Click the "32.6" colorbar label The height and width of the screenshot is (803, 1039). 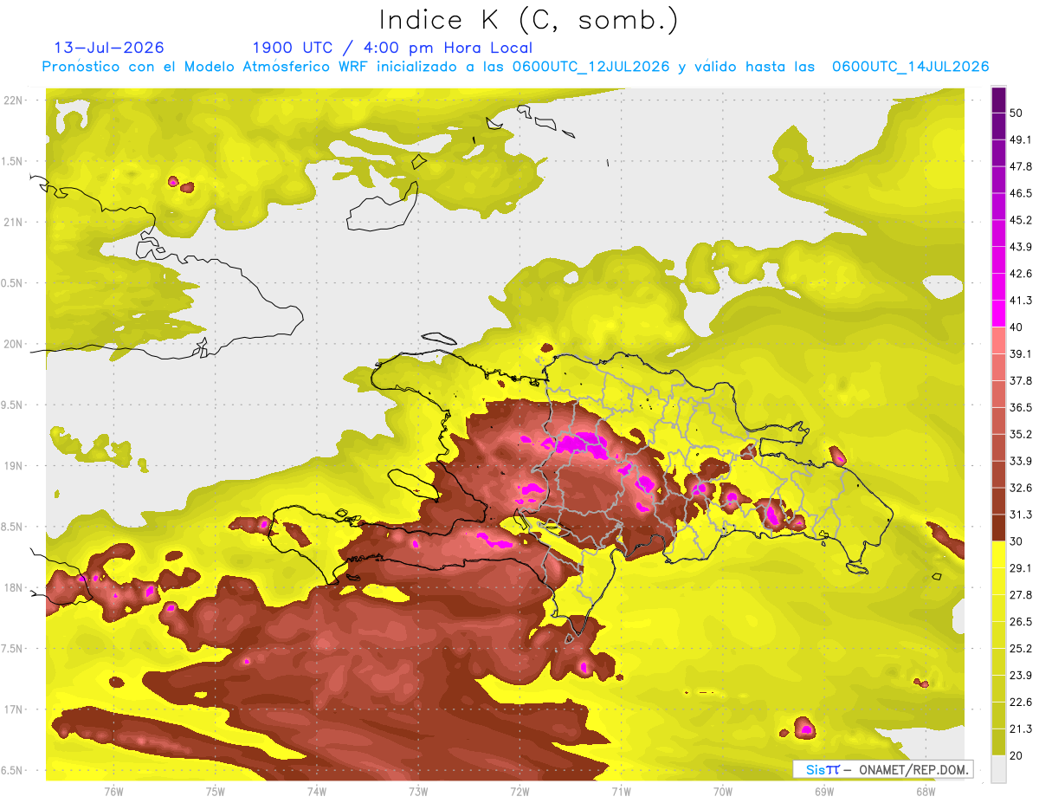point(1021,488)
